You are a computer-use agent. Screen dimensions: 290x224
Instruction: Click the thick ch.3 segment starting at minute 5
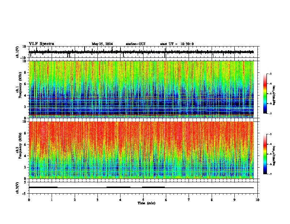click(153, 187)
